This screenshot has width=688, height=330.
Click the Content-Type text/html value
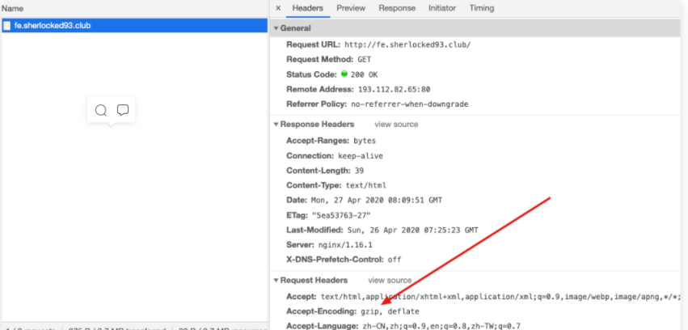366,186
